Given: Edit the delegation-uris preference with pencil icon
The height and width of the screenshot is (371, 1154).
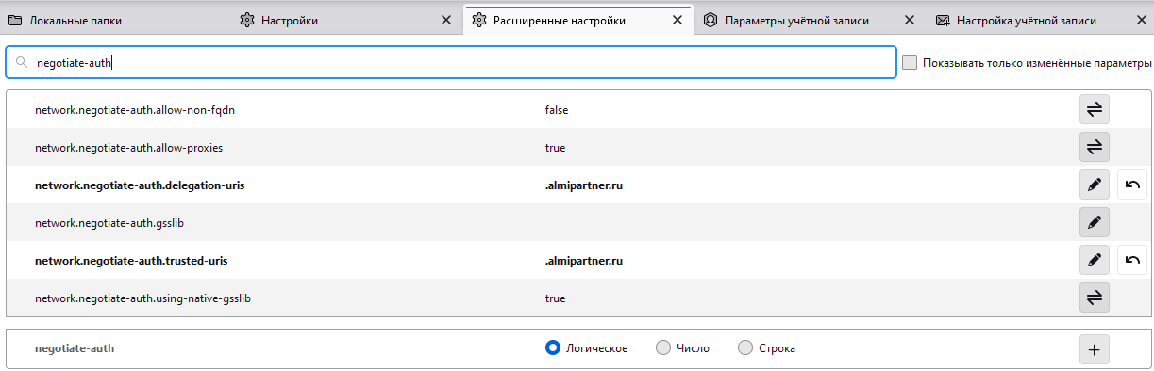Looking at the screenshot, I should (x=1095, y=185).
